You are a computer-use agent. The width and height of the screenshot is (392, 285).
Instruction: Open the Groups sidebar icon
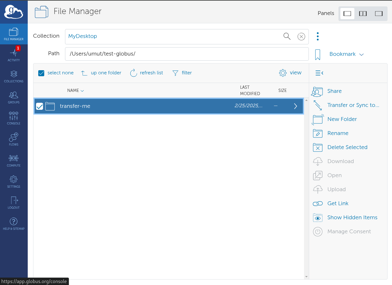14,98
